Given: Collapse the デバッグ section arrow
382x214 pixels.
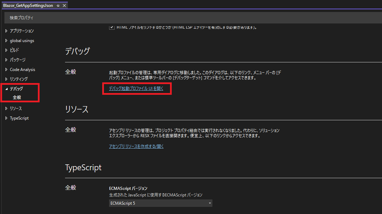Looking at the screenshot, I should coord(6,89).
